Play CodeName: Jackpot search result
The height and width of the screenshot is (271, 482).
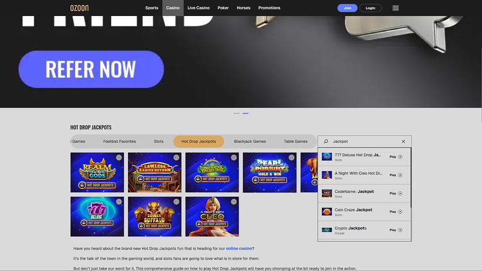click(x=396, y=193)
